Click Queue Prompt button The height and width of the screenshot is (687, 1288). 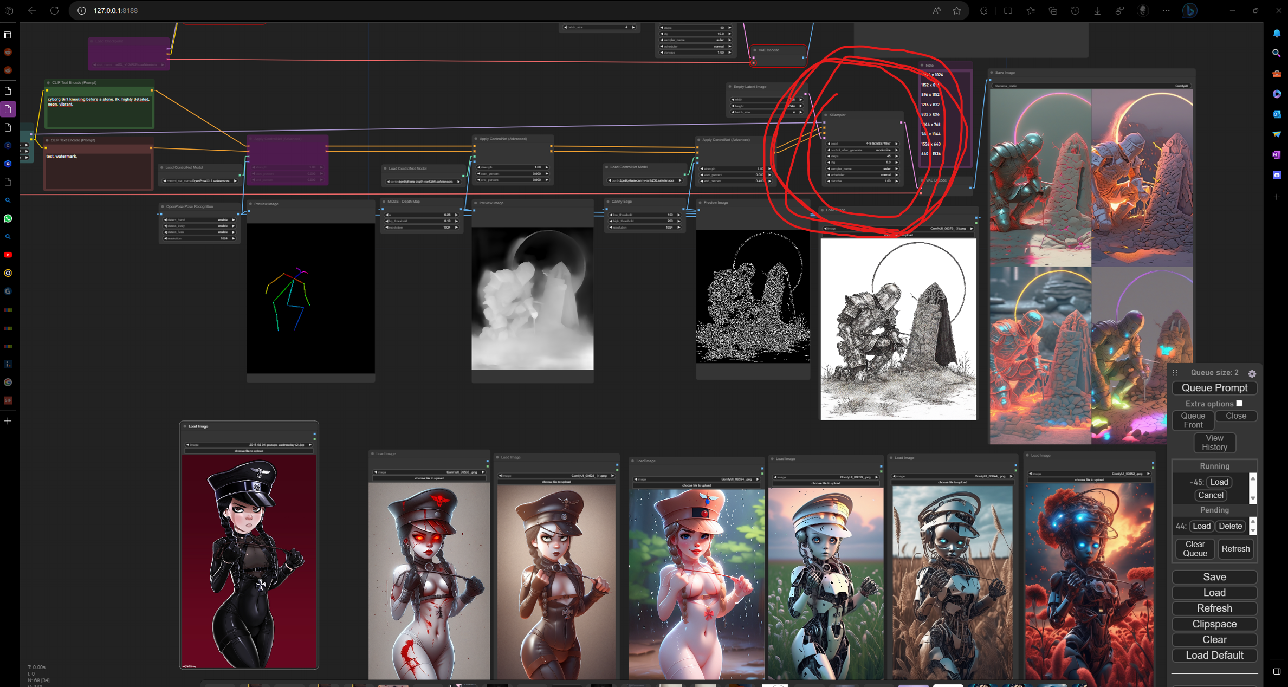pos(1214,388)
